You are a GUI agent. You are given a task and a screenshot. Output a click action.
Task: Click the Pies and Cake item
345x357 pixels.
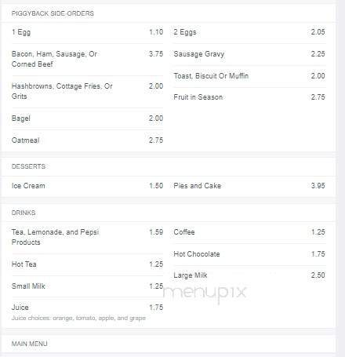[x=249, y=186]
